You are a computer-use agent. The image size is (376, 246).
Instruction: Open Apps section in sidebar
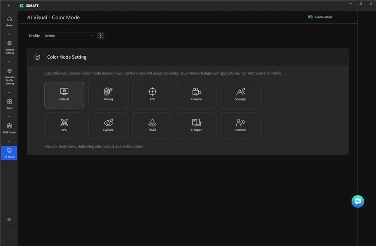tap(9, 104)
